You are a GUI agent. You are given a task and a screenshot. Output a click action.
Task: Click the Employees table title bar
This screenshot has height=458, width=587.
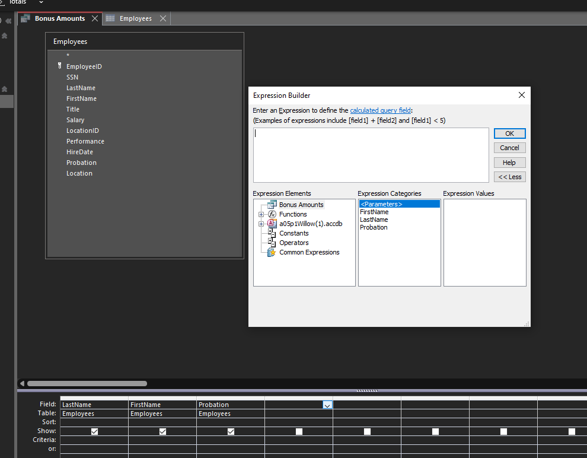point(145,42)
